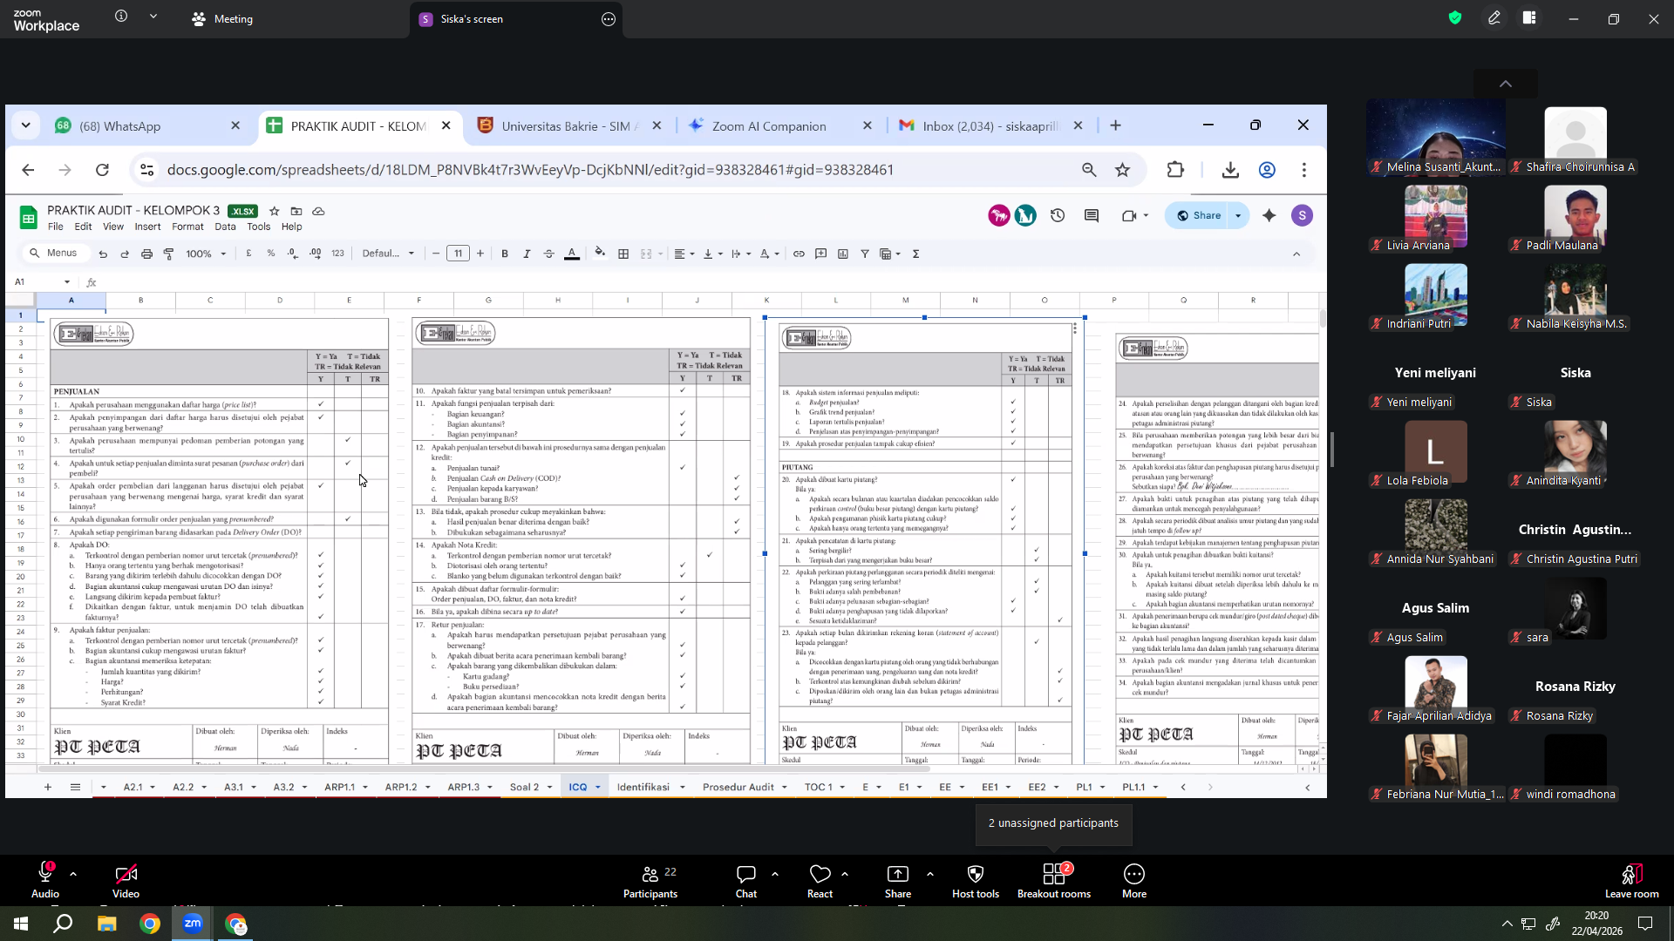Open the File menu
Screen dimensions: 1674x941
(x=56, y=227)
